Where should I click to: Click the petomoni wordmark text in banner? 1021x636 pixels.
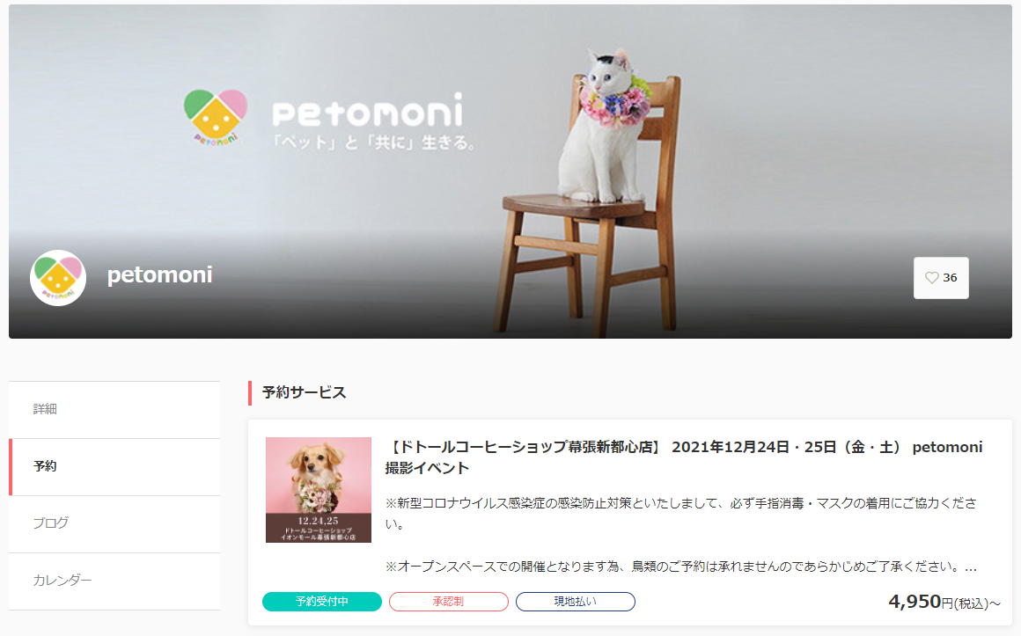click(368, 110)
